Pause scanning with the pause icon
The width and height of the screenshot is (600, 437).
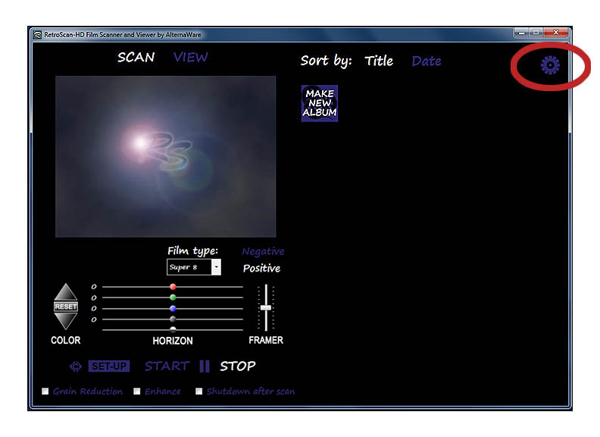point(205,366)
